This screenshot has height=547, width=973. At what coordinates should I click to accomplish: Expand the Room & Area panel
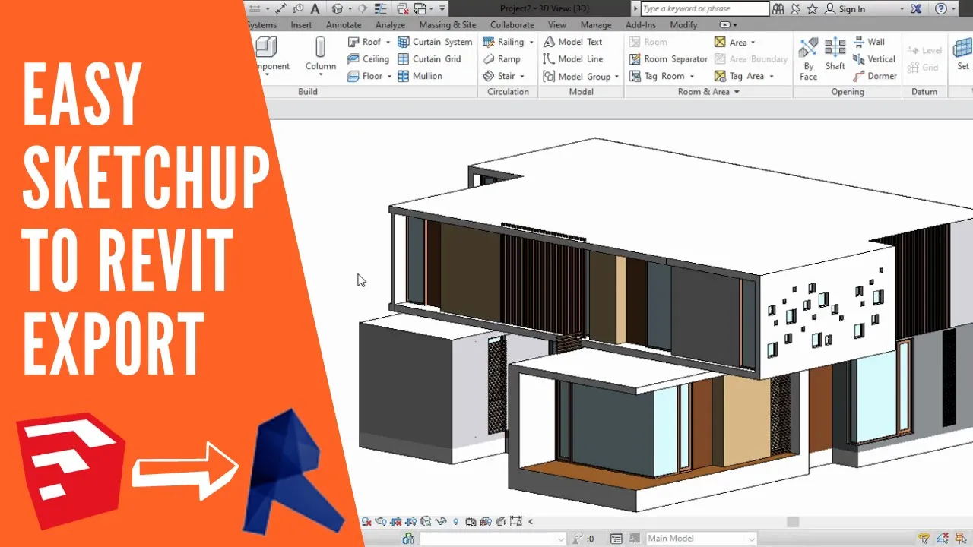(708, 92)
